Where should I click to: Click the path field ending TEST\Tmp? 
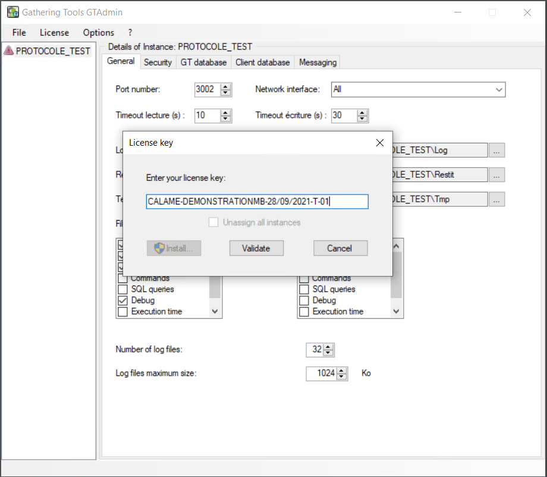[x=440, y=199]
